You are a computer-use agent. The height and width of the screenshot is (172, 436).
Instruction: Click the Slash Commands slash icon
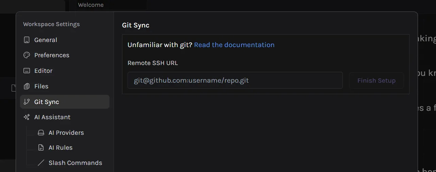coord(41,163)
